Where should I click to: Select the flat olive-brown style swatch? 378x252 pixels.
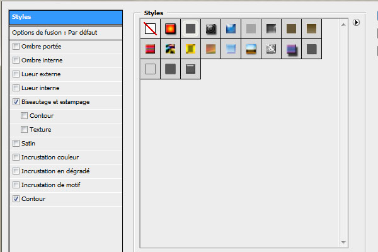291,29
